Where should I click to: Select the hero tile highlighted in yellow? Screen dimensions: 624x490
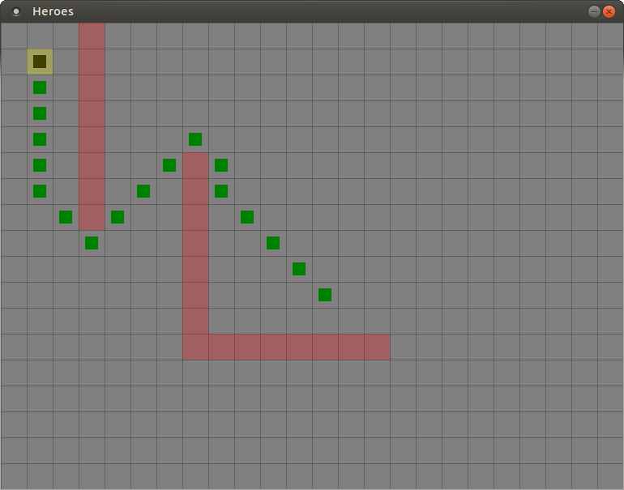click(x=40, y=62)
